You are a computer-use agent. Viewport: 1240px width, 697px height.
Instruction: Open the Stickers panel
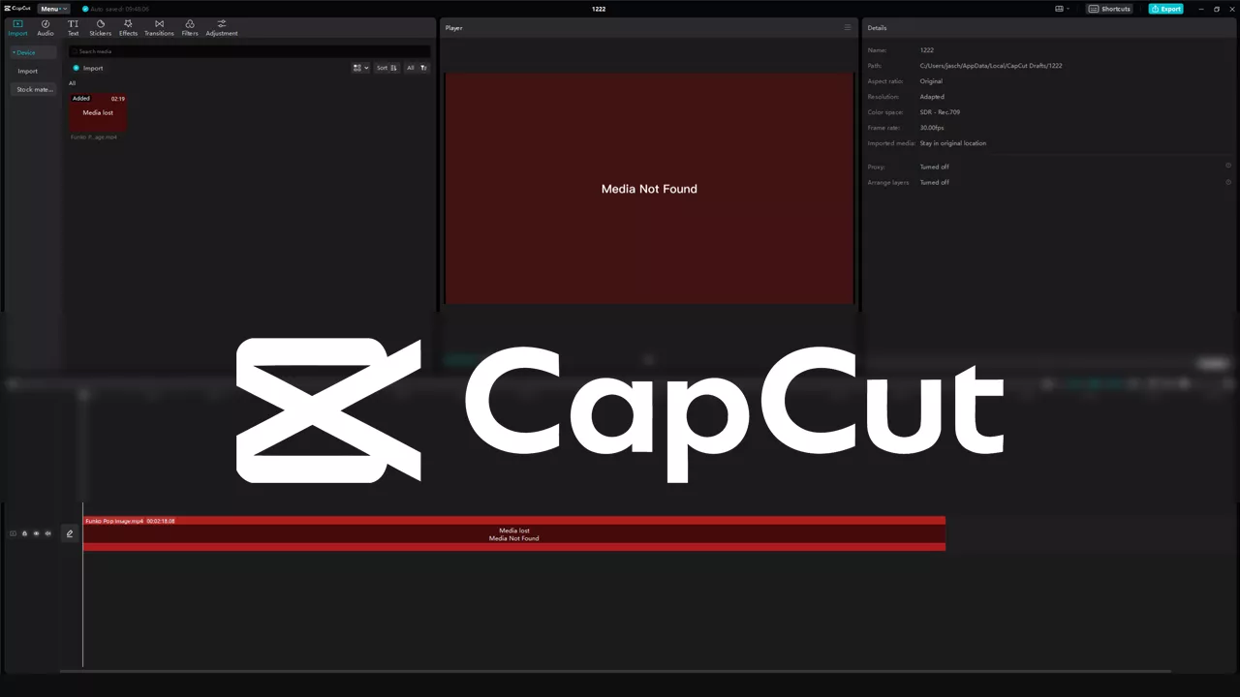point(100,27)
